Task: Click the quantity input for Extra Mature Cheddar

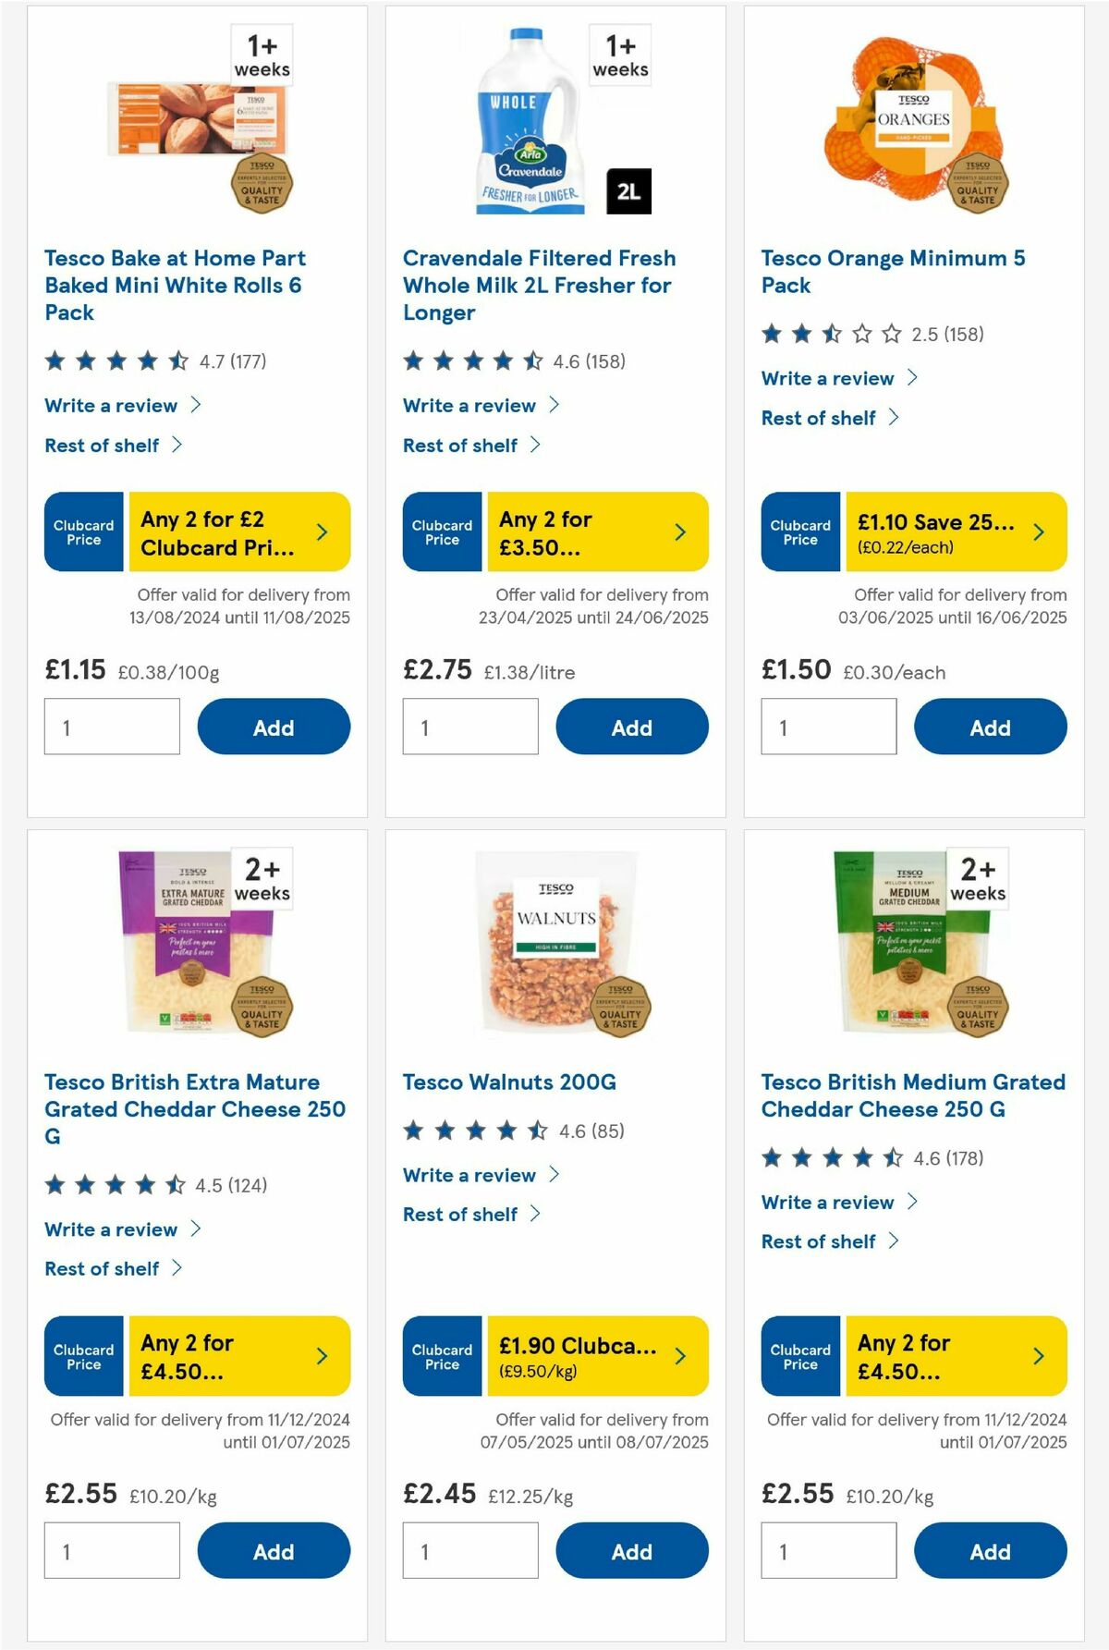Action: (x=111, y=1550)
